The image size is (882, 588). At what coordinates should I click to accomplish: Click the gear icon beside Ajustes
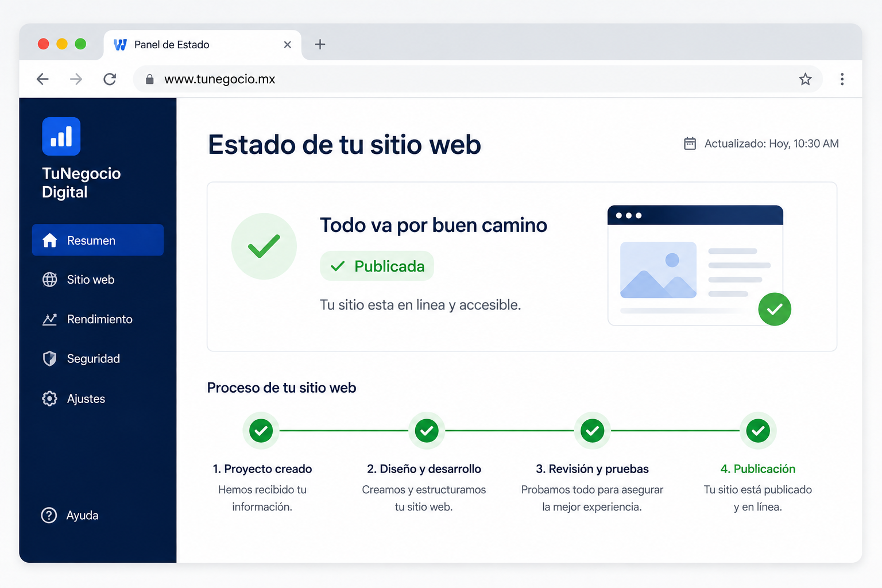50,399
